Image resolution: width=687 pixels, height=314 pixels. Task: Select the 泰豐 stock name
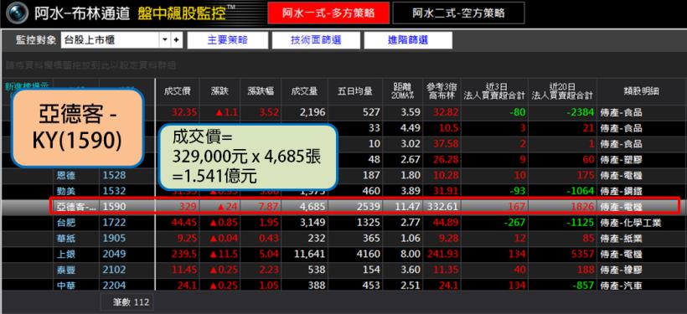65,270
